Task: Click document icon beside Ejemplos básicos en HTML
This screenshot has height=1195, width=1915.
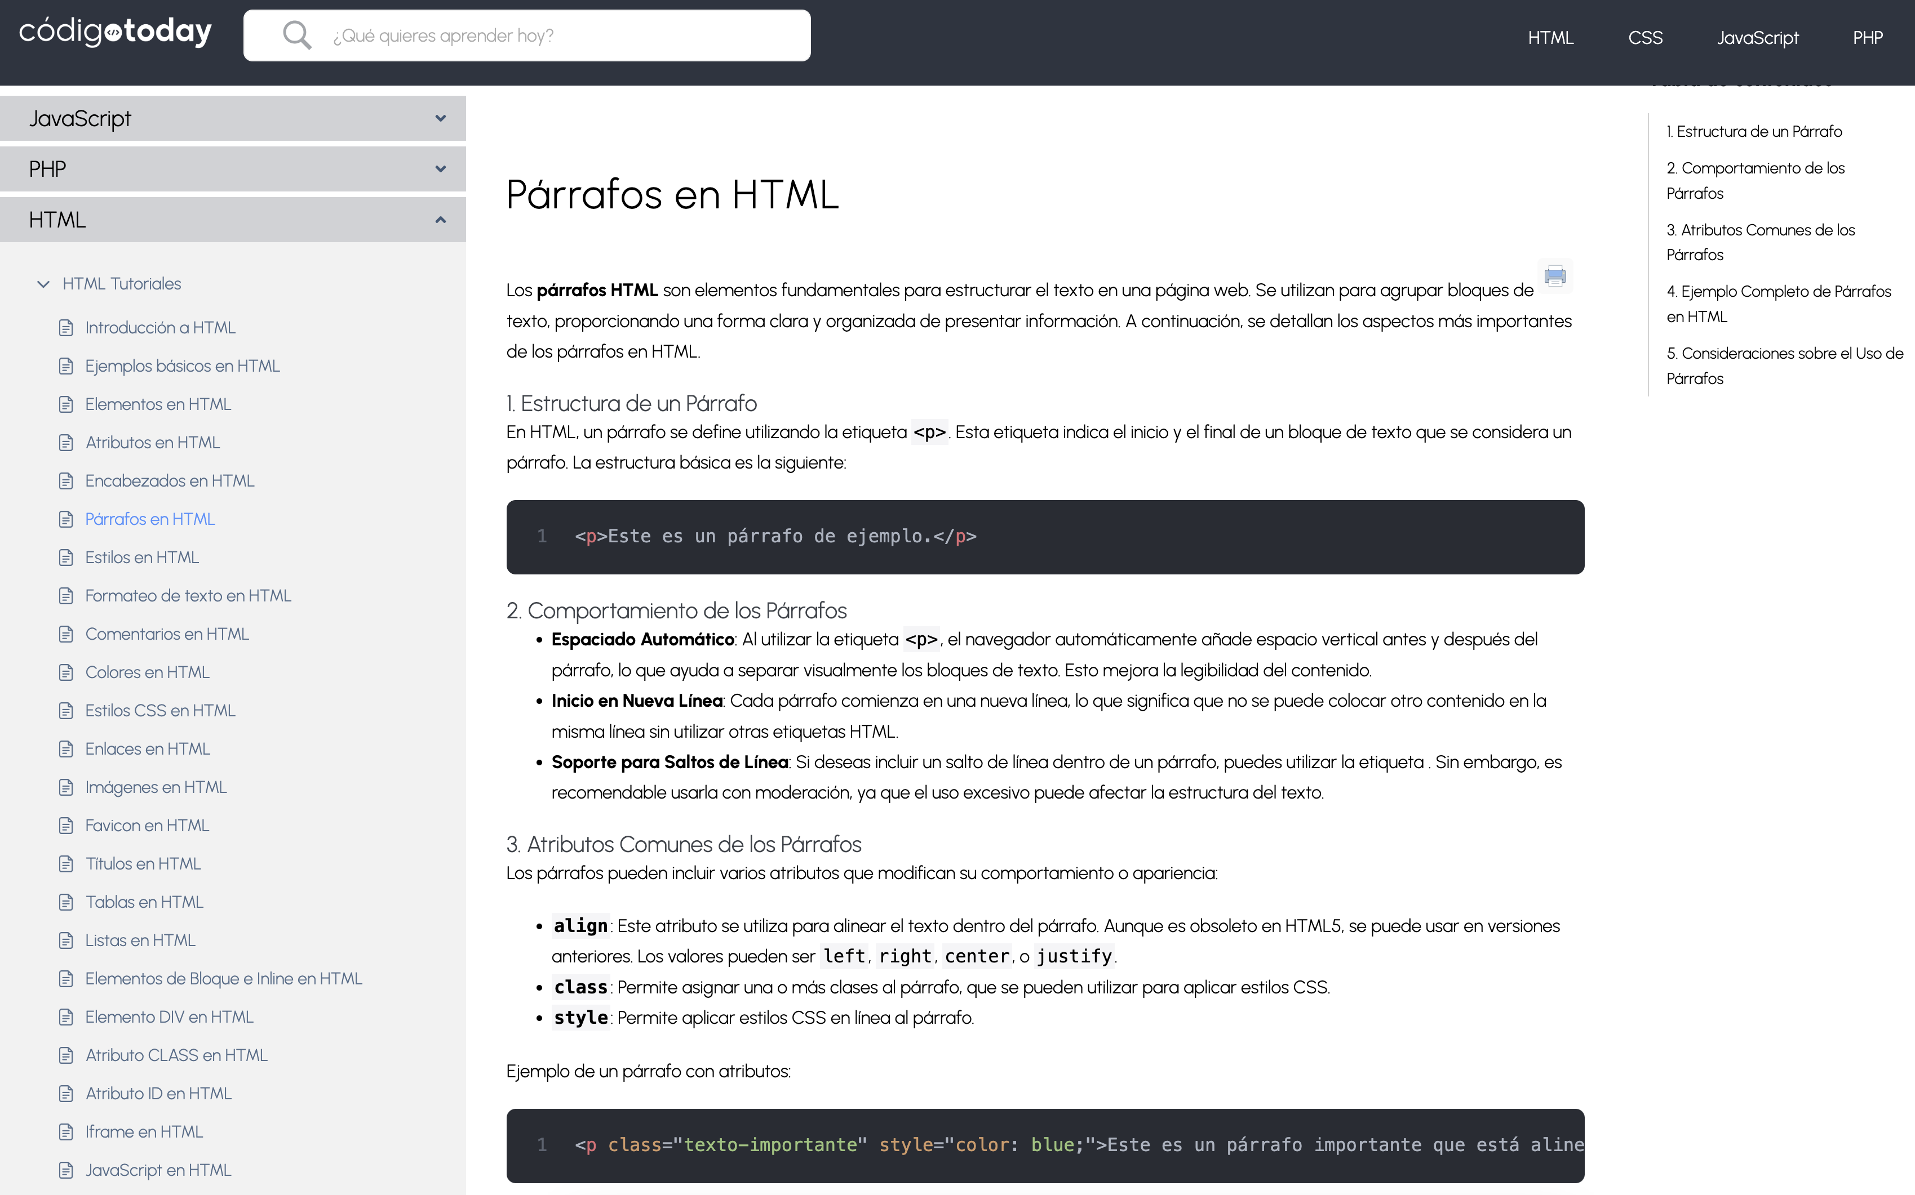Action: (x=67, y=366)
